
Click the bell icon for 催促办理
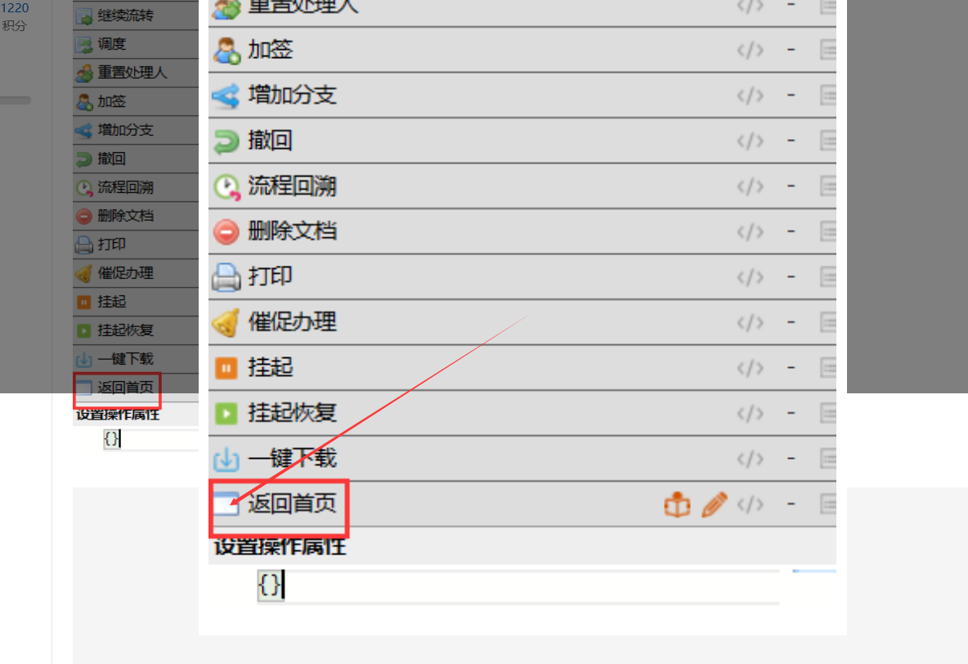click(226, 322)
